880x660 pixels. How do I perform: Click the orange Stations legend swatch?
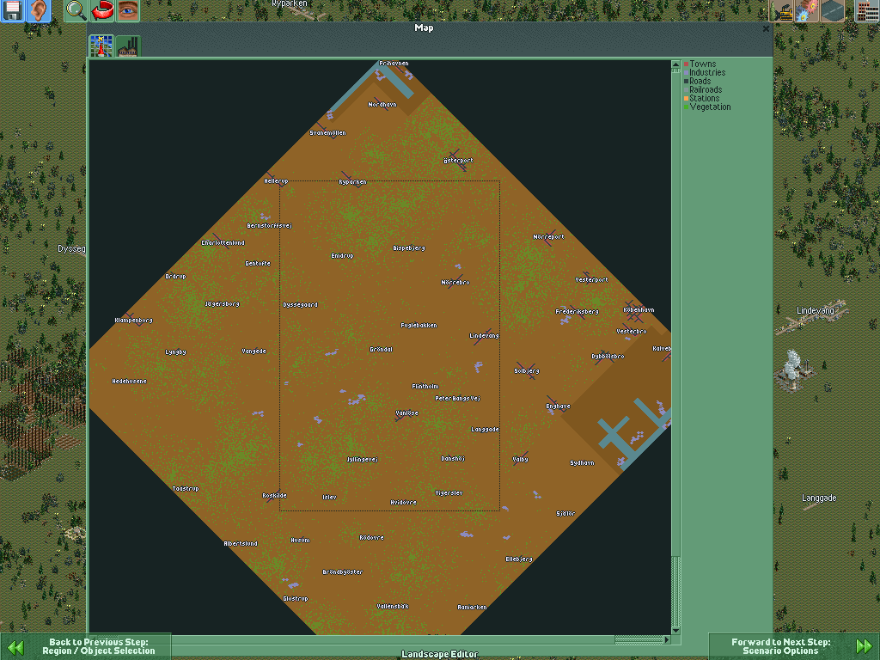click(x=686, y=98)
